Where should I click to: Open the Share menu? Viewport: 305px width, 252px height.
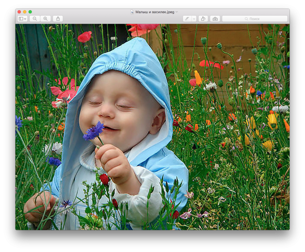point(58,19)
